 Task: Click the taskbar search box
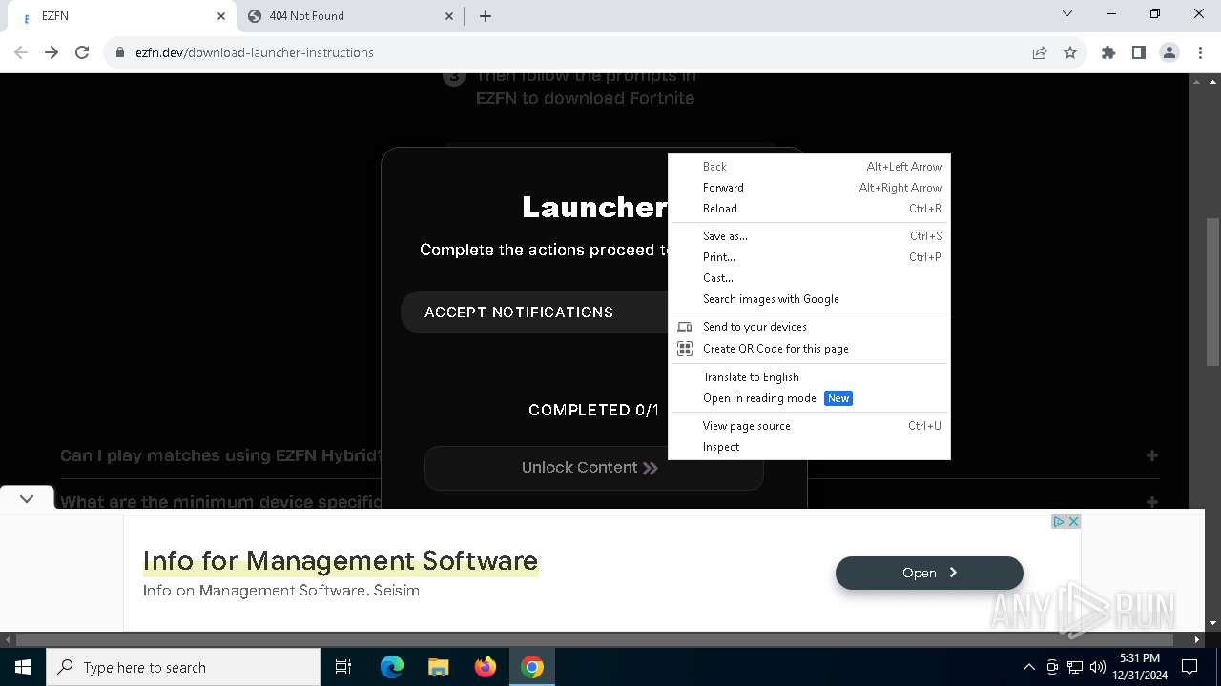tap(183, 667)
